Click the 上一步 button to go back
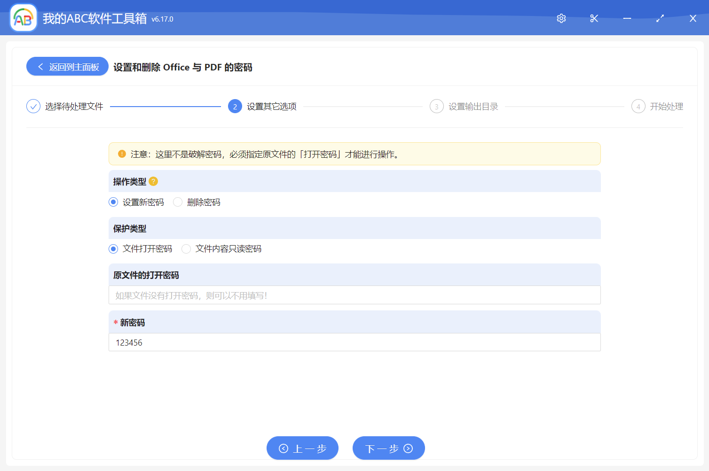Viewport: 709px width, 471px height. (x=302, y=448)
